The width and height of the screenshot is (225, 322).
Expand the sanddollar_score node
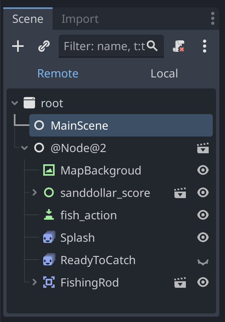pyautogui.click(x=35, y=193)
